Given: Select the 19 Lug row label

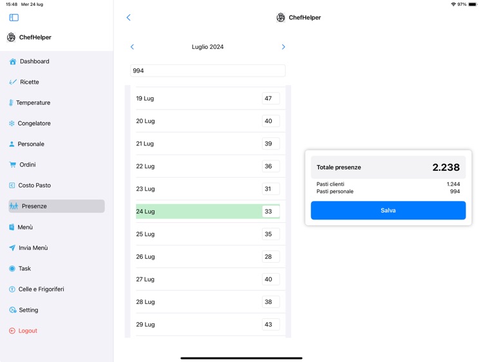Looking at the screenshot, I should tap(145, 99).
